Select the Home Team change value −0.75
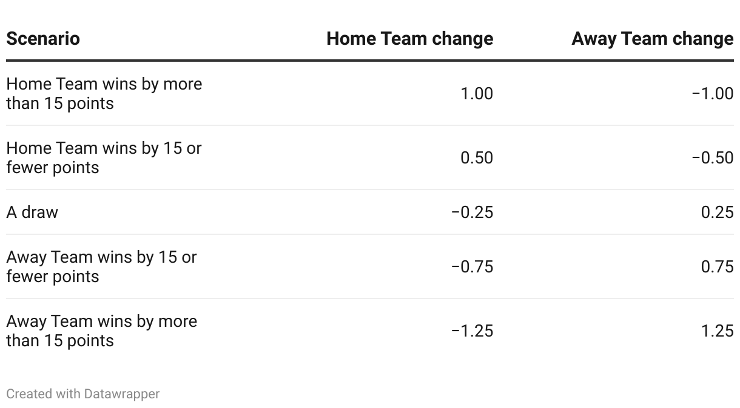 click(472, 267)
